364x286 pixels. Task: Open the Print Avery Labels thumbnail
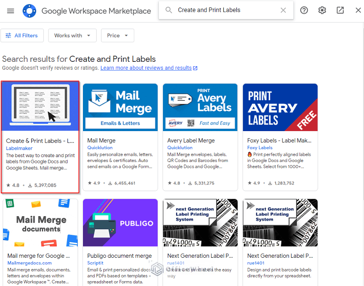pyautogui.click(x=200, y=107)
